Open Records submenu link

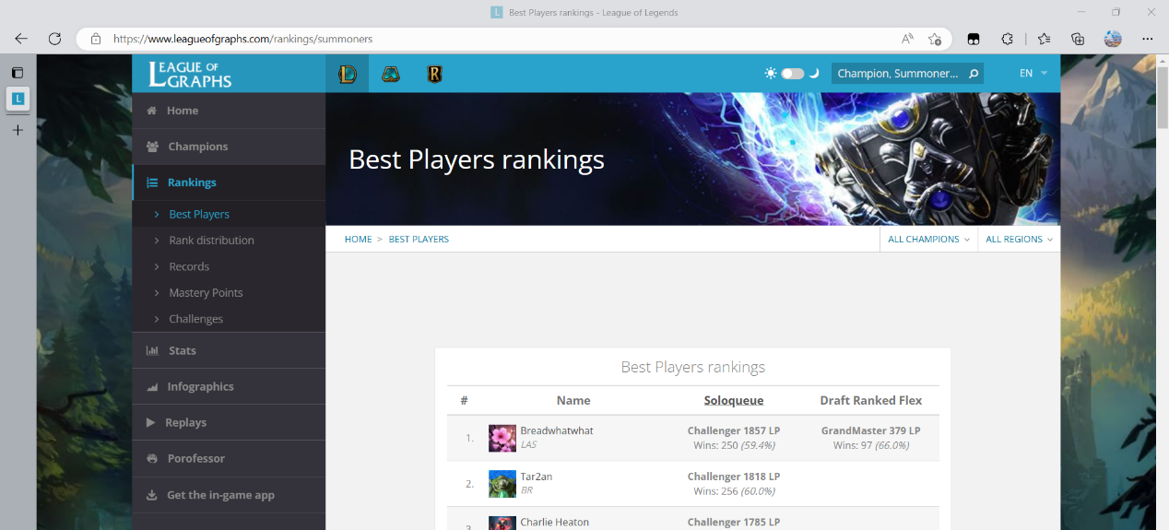coord(189,266)
